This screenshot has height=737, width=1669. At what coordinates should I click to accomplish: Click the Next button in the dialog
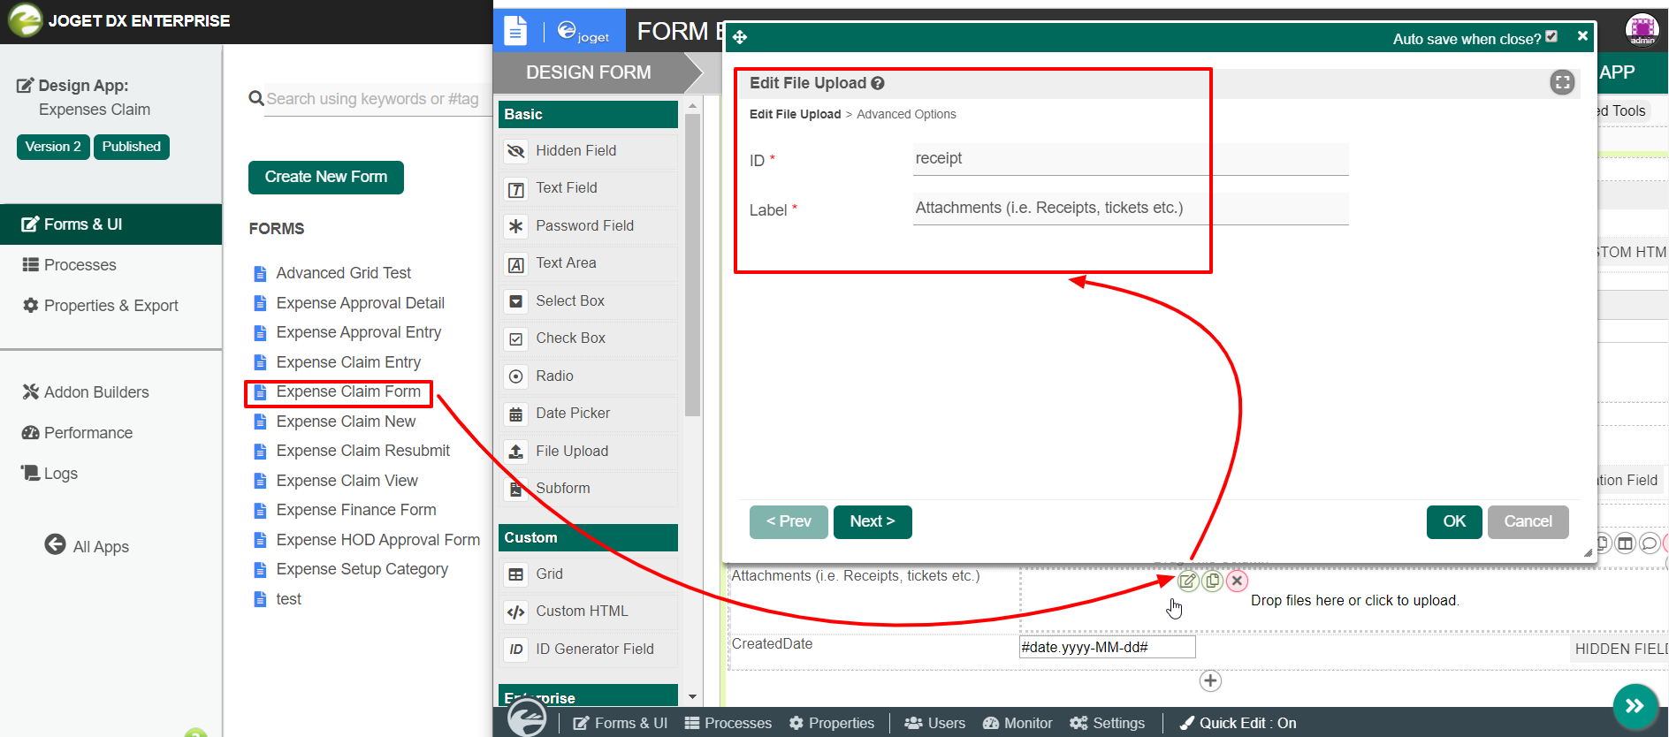873,521
